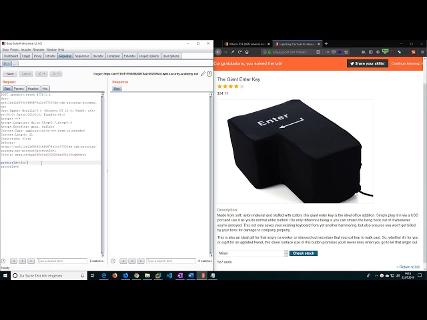Screen dimensions: 427x320
Task: Go back in Firefox browser
Action: click(x=218, y=52)
